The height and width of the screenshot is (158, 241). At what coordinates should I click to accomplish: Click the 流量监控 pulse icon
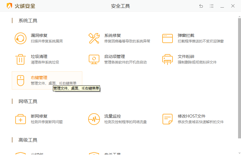(x=94, y=119)
